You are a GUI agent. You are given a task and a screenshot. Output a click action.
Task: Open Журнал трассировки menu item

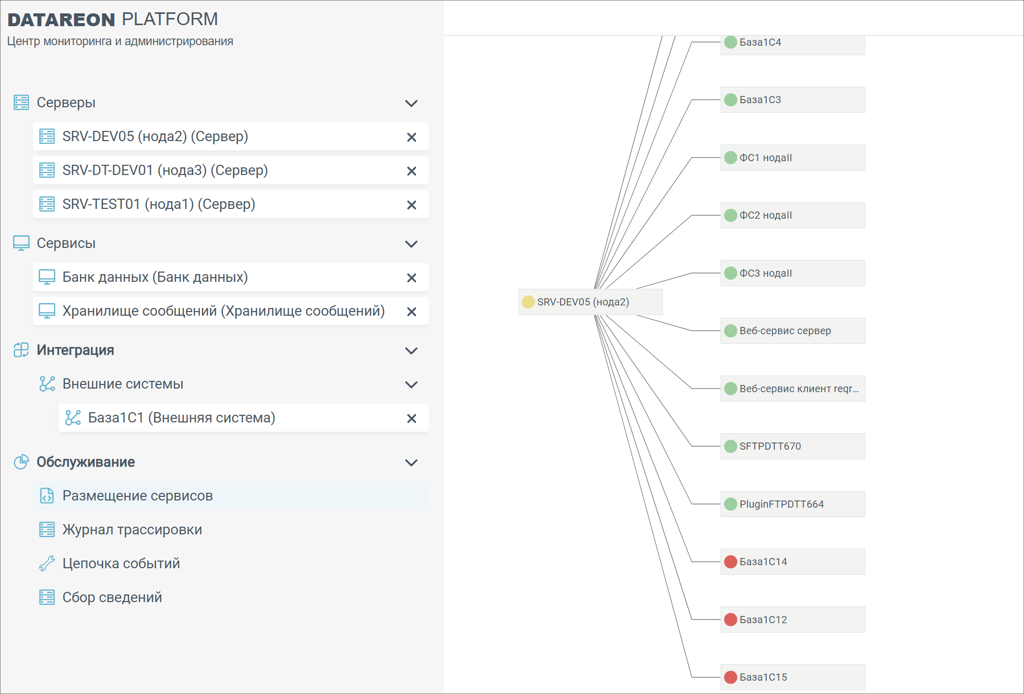[132, 529]
